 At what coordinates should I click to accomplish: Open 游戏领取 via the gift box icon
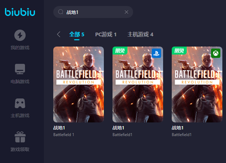pos(20,137)
